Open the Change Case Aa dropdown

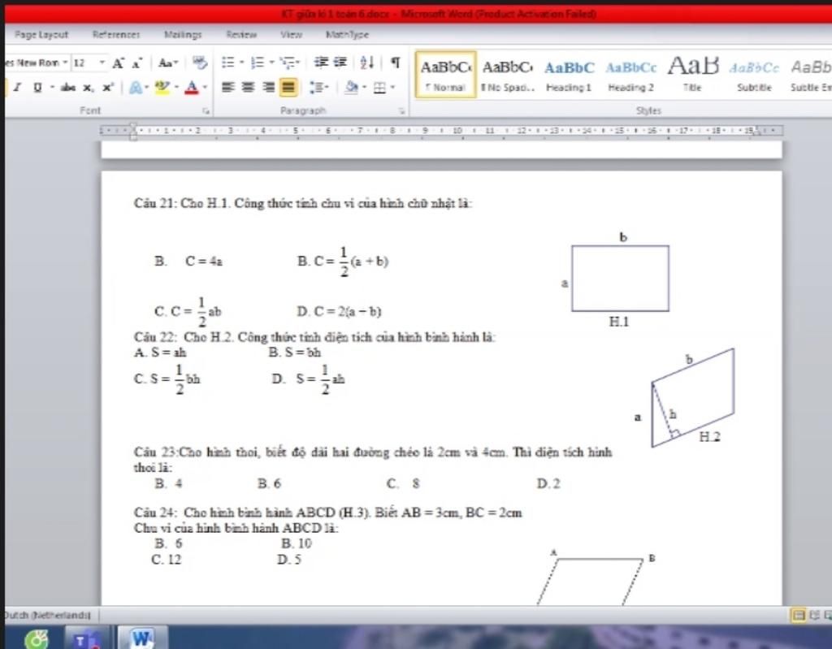pos(168,63)
